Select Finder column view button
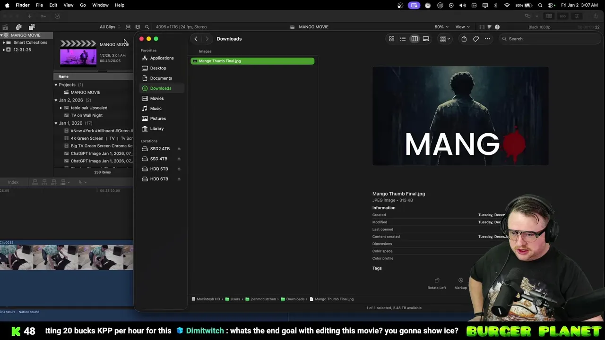The height and width of the screenshot is (340, 605). (x=415, y=39)
